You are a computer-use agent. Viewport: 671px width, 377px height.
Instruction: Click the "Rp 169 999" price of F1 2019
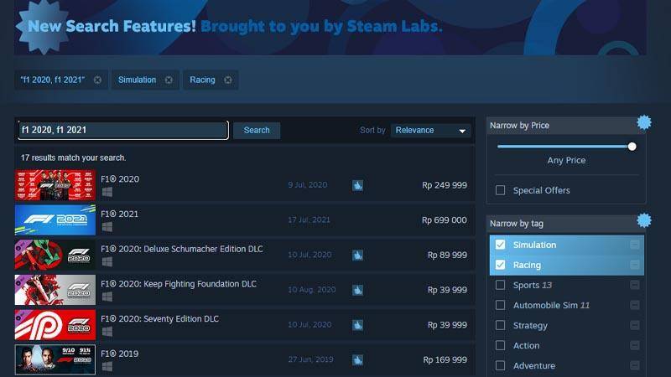click(x=445, y=360)
